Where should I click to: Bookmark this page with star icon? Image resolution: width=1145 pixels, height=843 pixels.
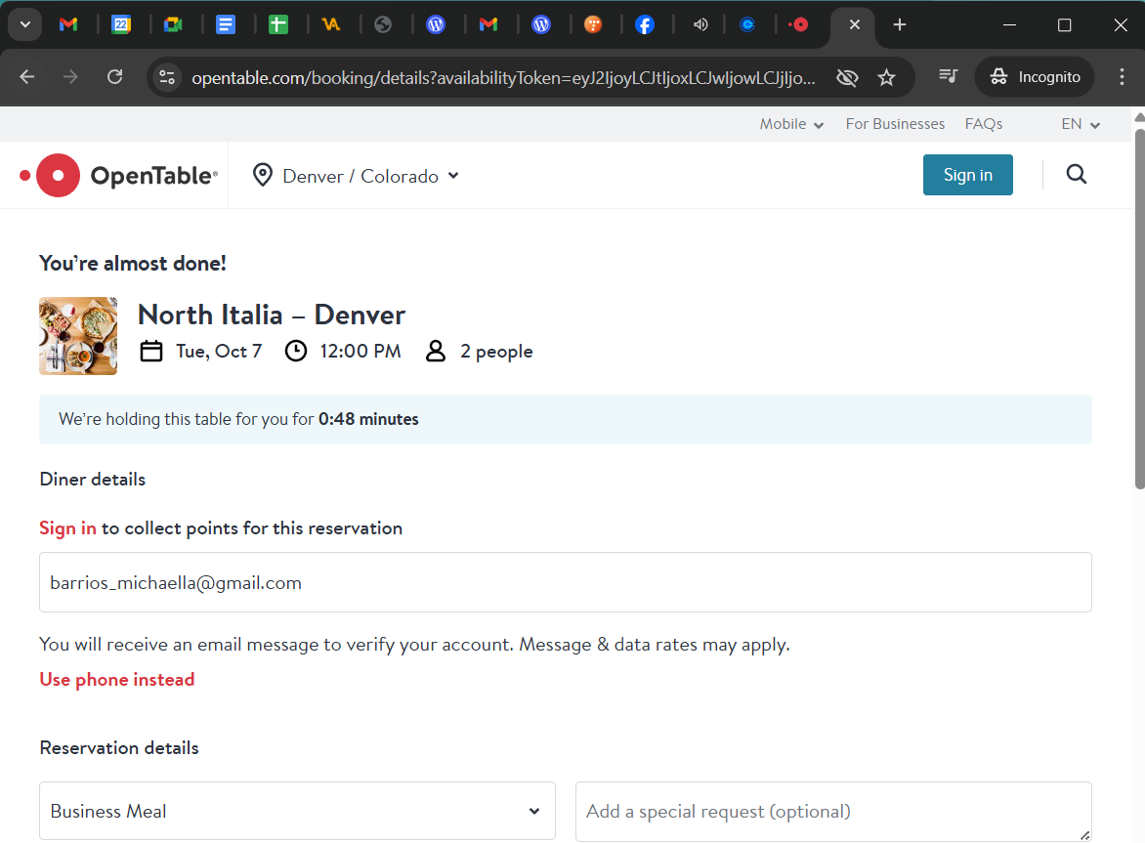[x=886, y=77]
